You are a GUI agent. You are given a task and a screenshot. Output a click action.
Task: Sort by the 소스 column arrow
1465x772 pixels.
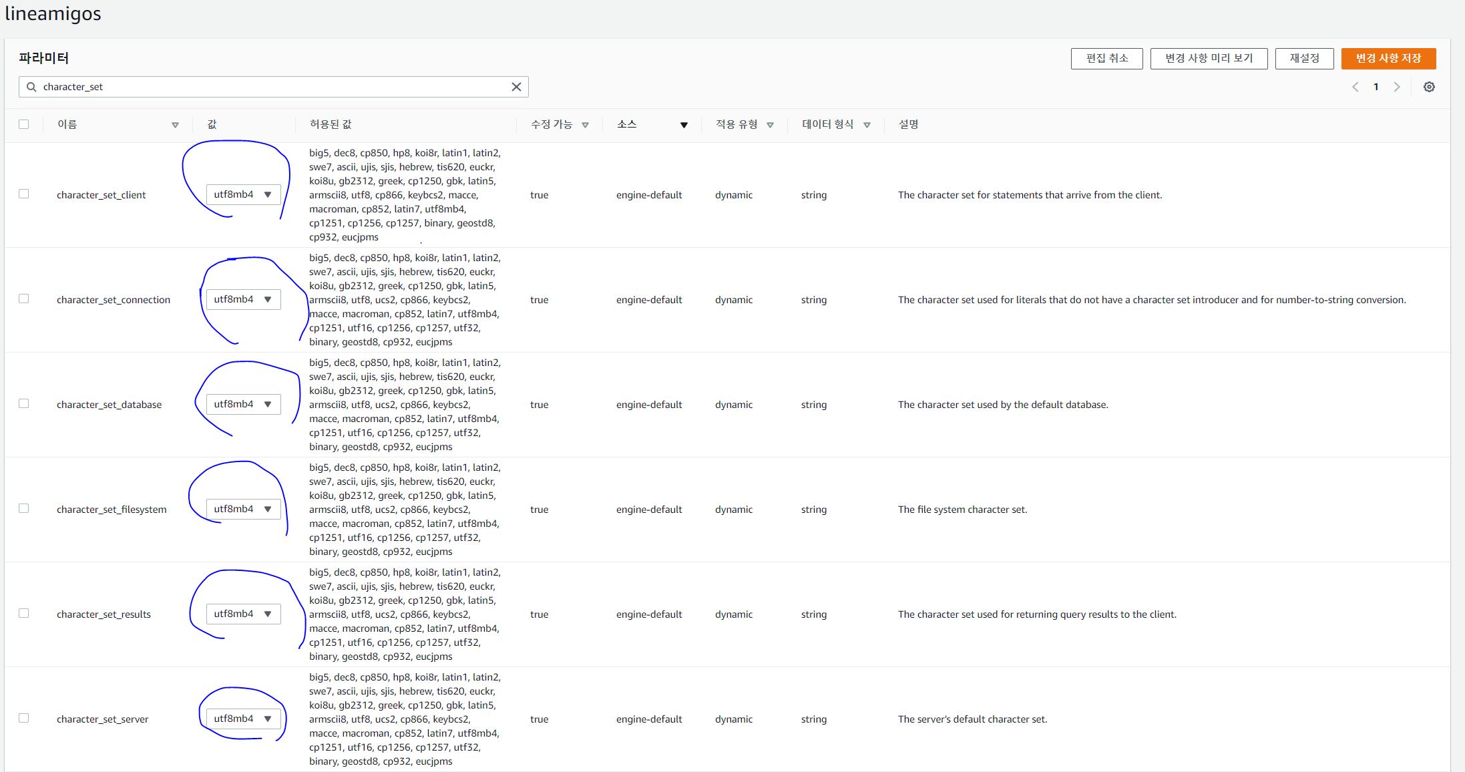(684, 125)
